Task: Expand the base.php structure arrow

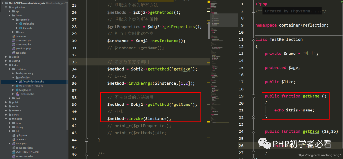Action: click(10, 144)
